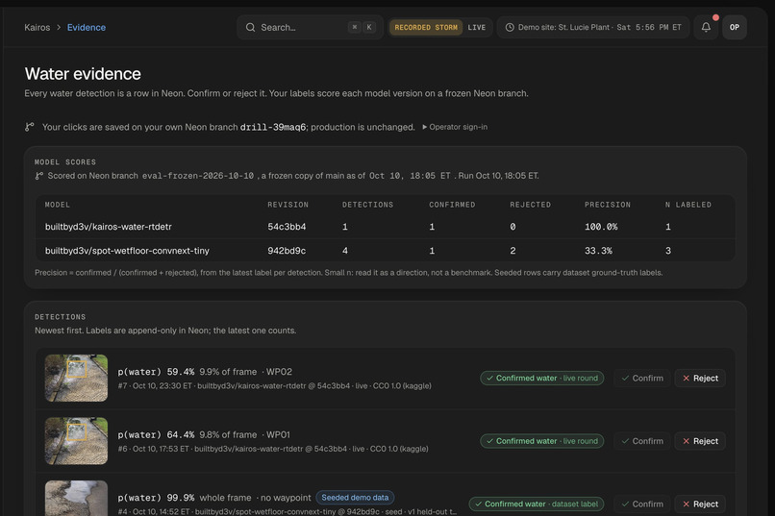Click Confirmed water dataset label badge
Image resolution: width=775 pixels, height=516 pixels.
pos(537,504)
